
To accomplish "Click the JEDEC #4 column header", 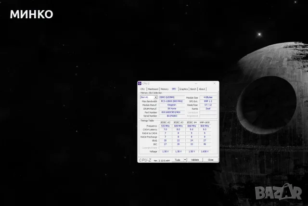I will 192,122.
